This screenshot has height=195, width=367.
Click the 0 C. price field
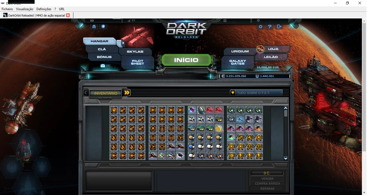(x=267, y=173)
